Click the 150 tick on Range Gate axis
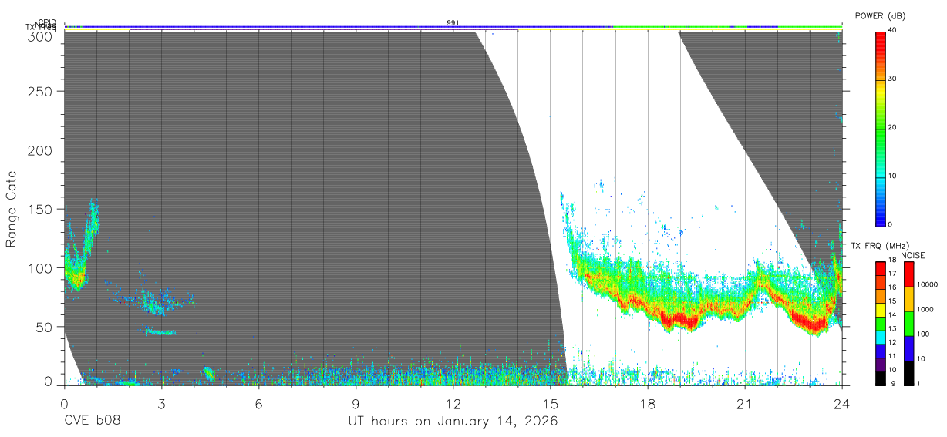This screenshot has width=947, height=437. pyautogui.click(x=42, y=209)
